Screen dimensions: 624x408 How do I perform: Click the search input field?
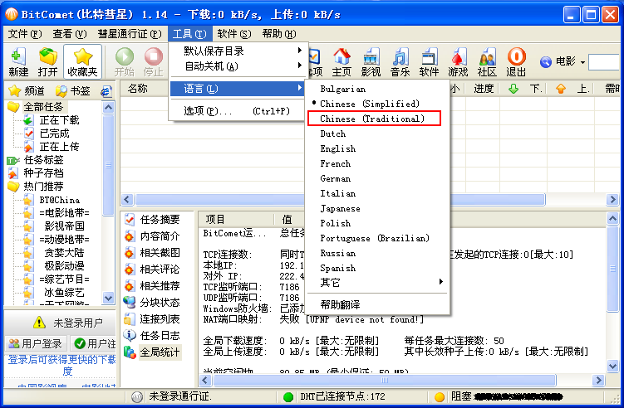605,62
